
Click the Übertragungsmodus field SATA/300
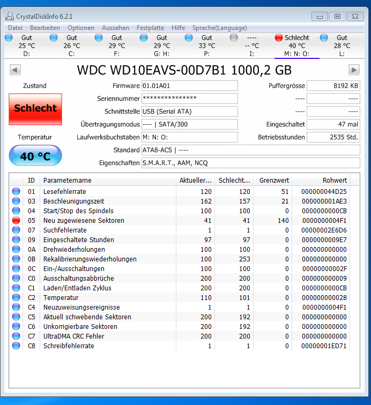[189, 124]
